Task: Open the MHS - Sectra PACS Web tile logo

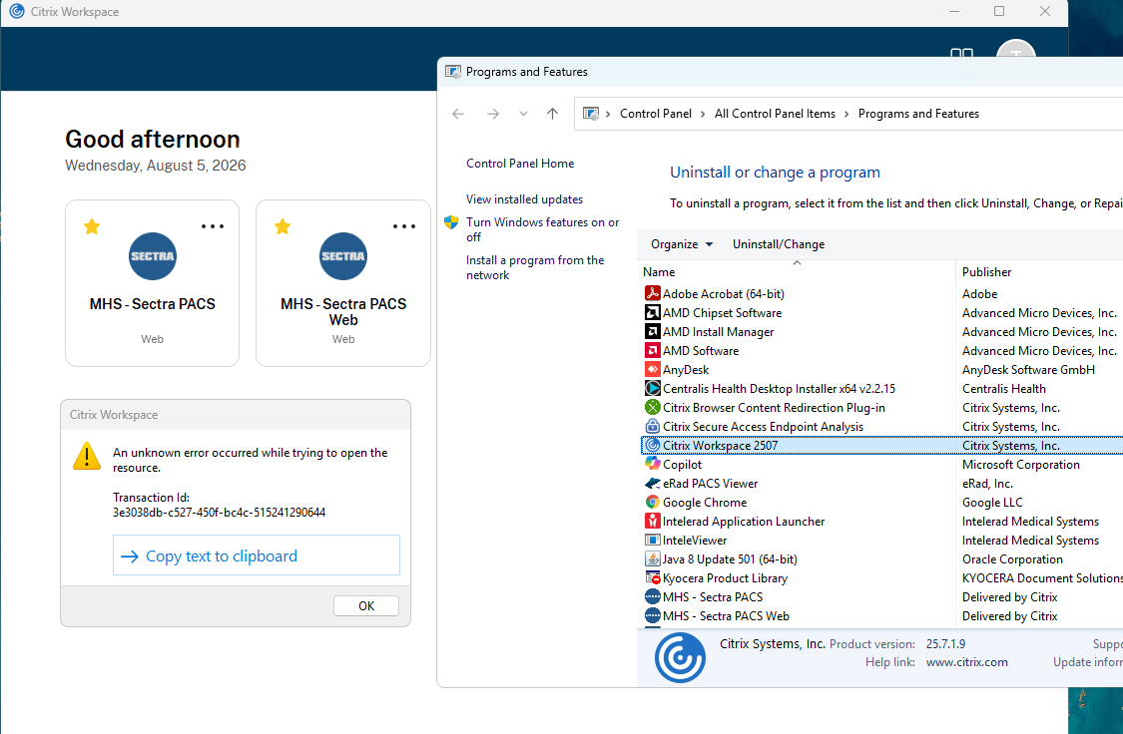Action: coord(343,256)
